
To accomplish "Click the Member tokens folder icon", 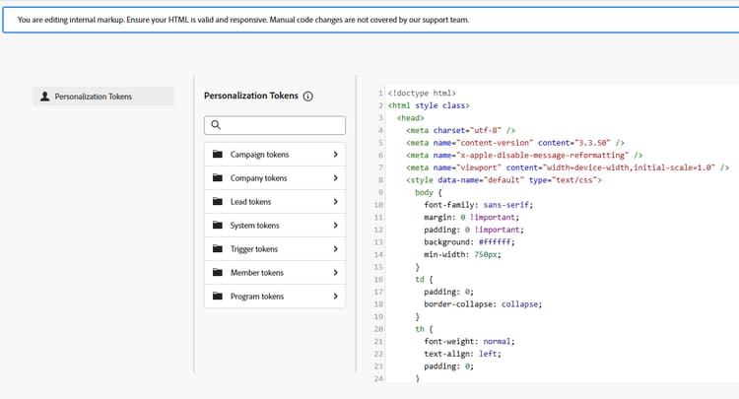I will [x=218, y=273].
